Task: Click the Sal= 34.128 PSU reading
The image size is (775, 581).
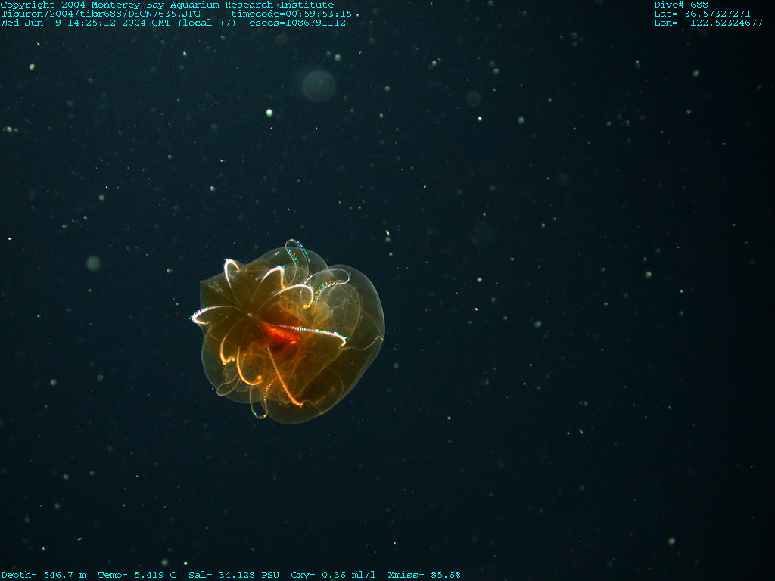Action: point(234,575)
